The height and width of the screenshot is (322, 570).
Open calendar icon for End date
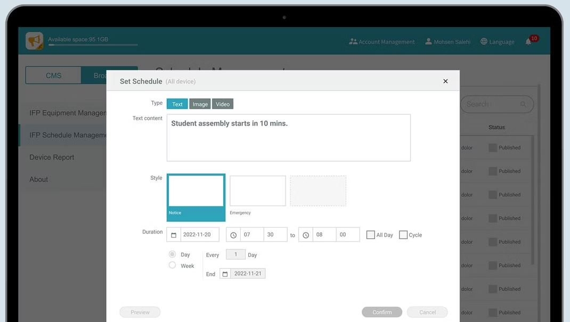point(225,274)
